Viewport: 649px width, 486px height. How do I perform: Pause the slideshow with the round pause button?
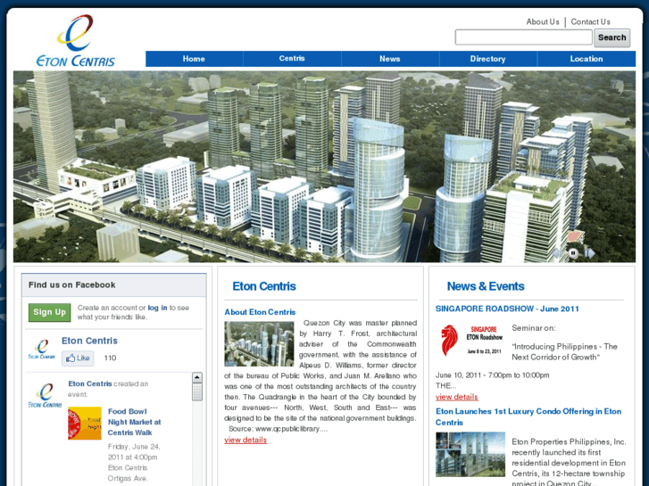point(573,252)
